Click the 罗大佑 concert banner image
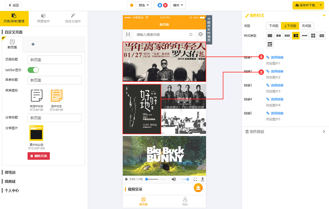 point(164,62)
